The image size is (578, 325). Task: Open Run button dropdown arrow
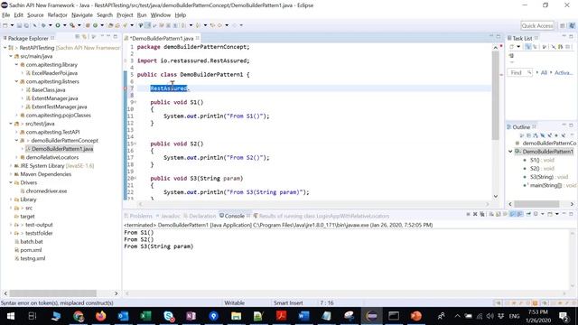[64, 25]
